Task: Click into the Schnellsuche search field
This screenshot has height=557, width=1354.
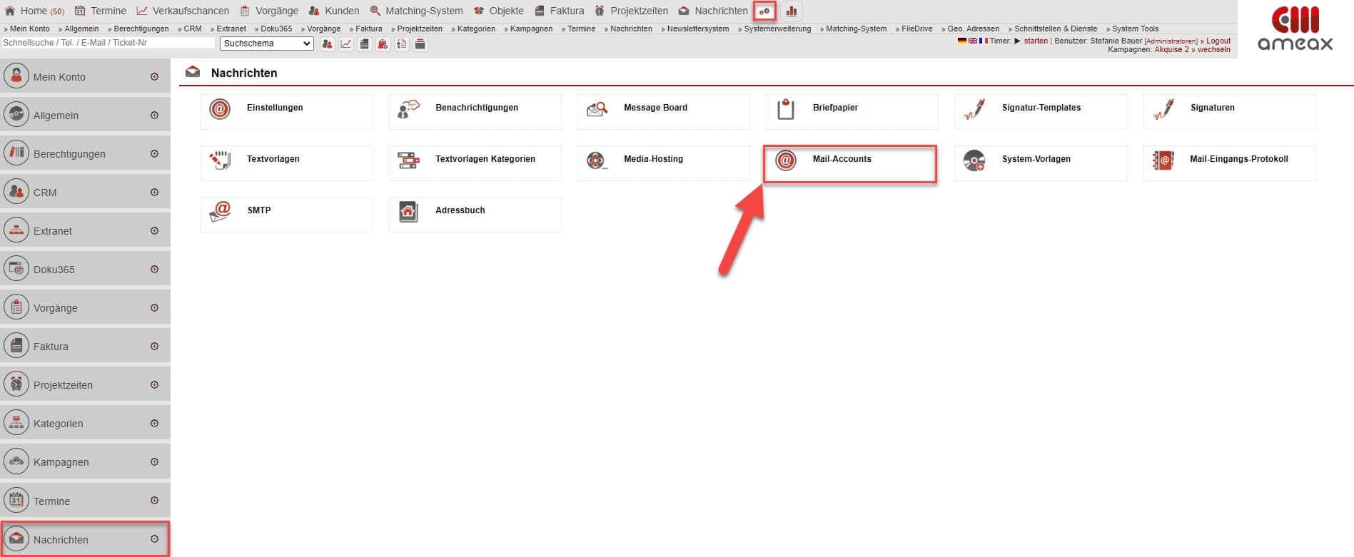Action: coord(108,44)
